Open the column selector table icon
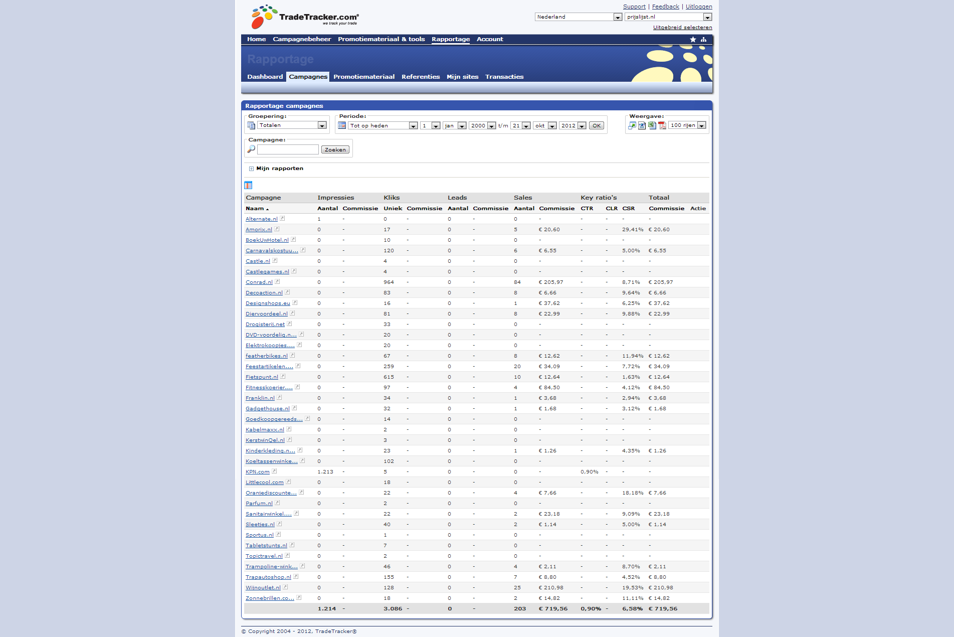This screenshot has height=637, width=954. pos(248,185)
